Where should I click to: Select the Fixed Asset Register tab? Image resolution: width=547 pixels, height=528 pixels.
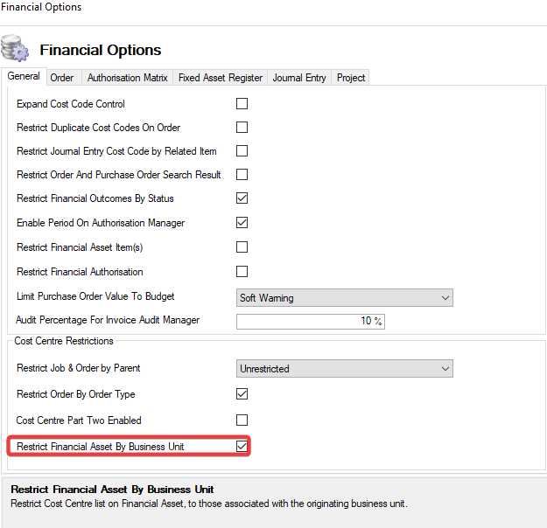coord(220,78)
